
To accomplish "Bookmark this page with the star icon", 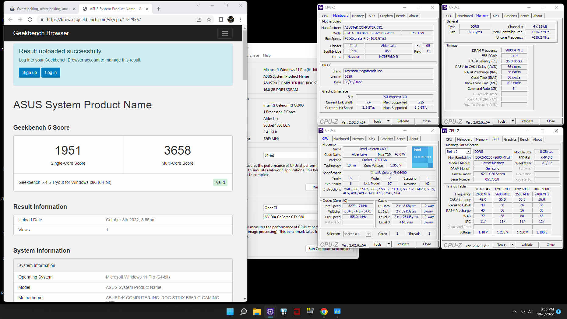I will [209, 19].
